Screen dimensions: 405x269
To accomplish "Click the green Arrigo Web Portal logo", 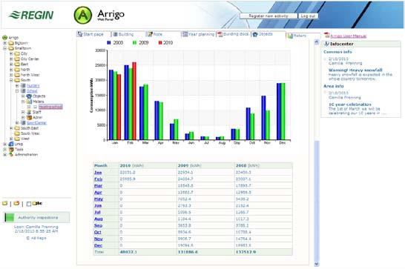I will click(x=82, y=15).
